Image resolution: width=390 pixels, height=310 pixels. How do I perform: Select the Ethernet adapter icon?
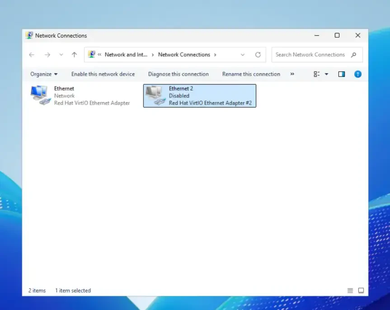tap(41, 95)
